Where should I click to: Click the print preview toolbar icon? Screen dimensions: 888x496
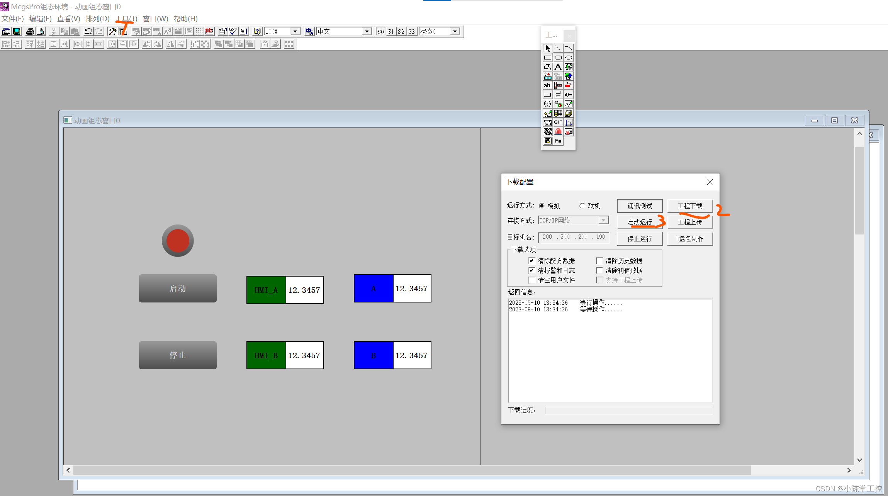(x=41, y=32)
